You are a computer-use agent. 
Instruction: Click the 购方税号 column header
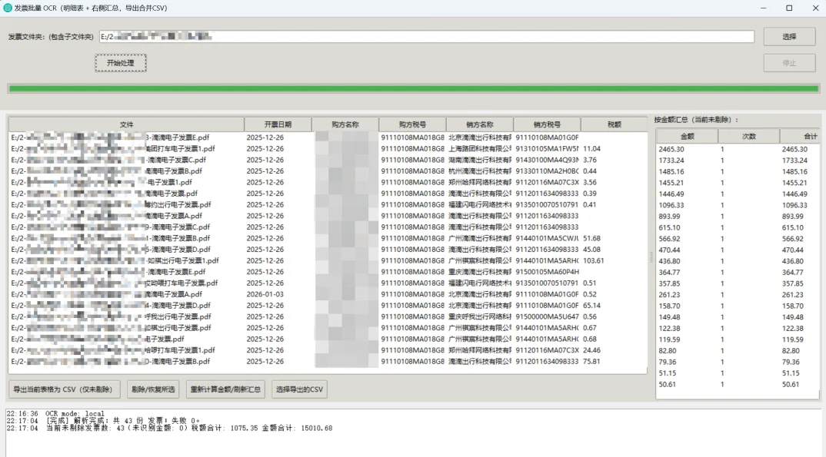(x=412, y=124)
